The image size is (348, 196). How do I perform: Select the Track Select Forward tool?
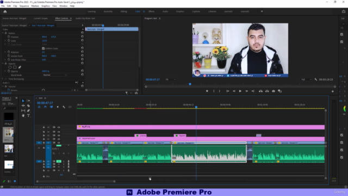tap(28, 101)
